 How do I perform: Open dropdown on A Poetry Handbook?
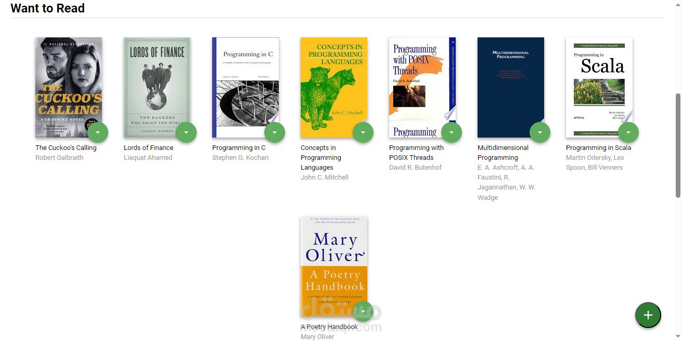tap(363, 311)
